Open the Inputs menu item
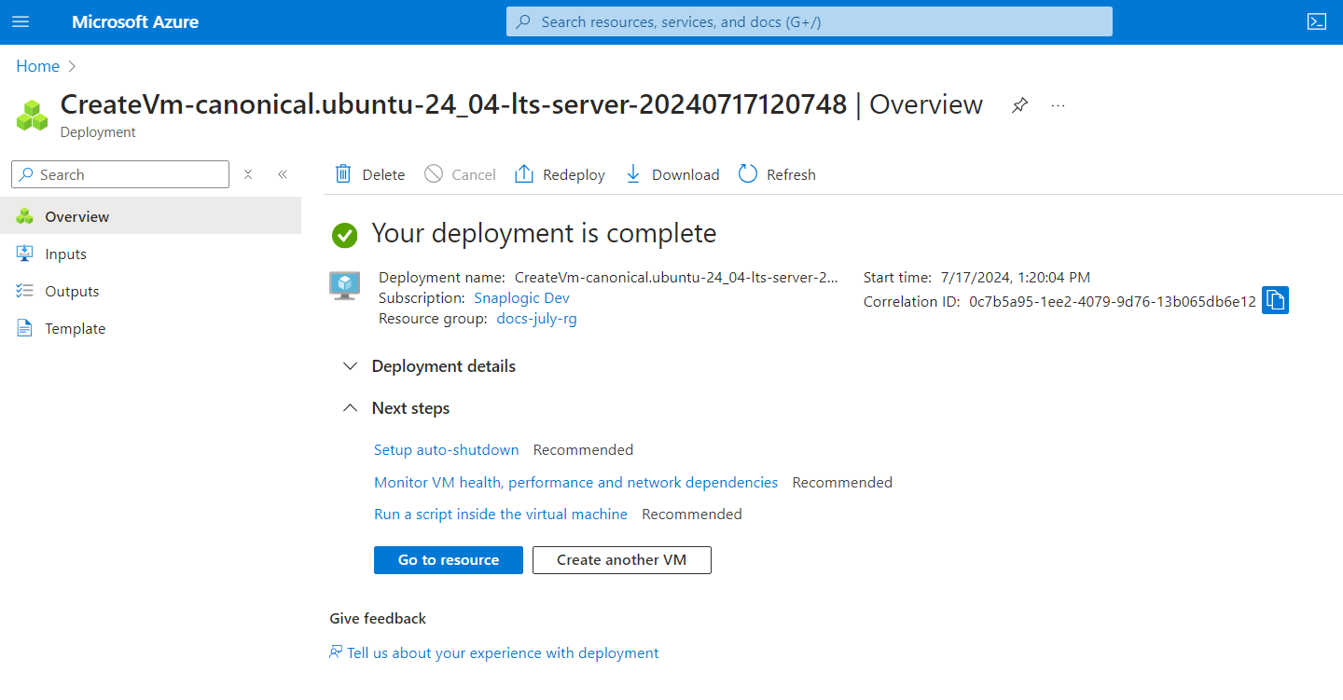This screenshot has width=1343, height=700. point(65,254)
